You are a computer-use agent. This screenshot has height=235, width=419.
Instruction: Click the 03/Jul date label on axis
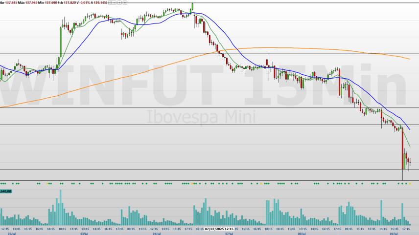tap(85, 234)
